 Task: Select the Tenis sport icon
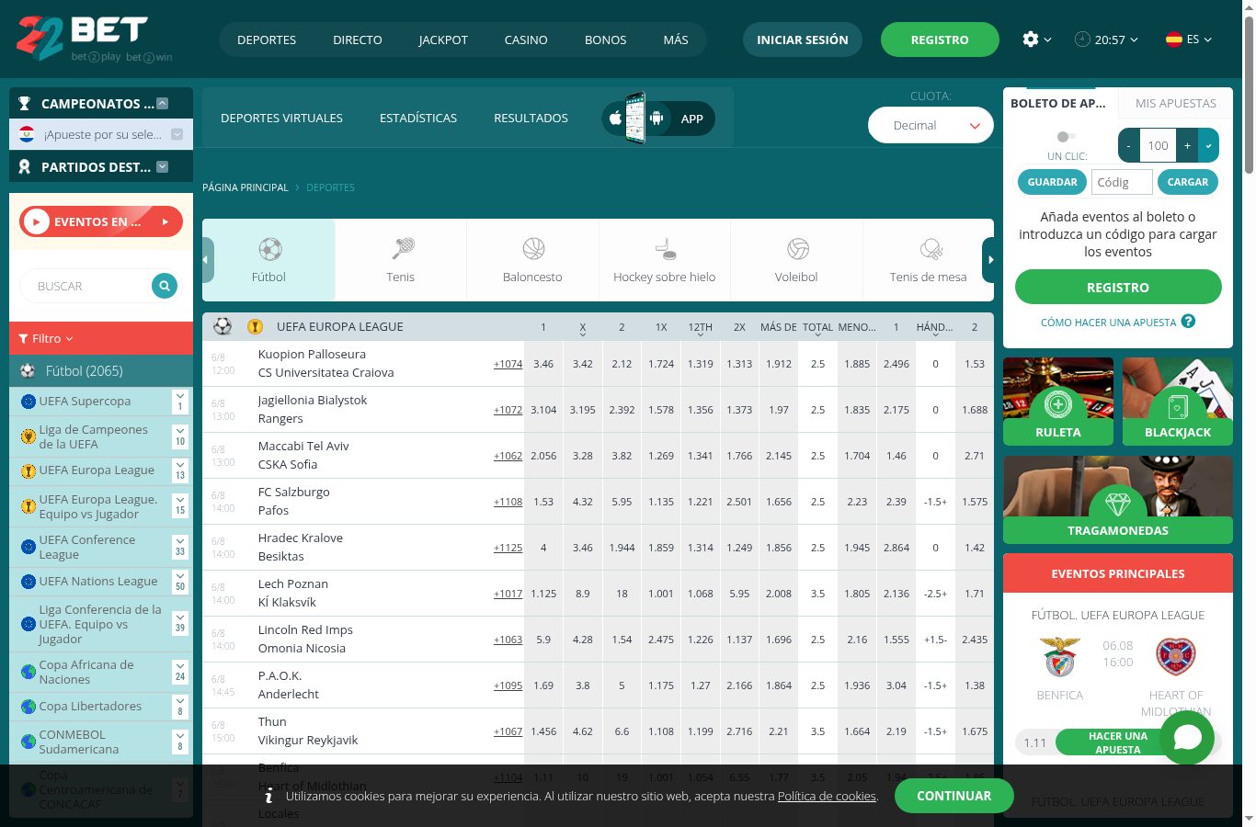pos(401,249)
